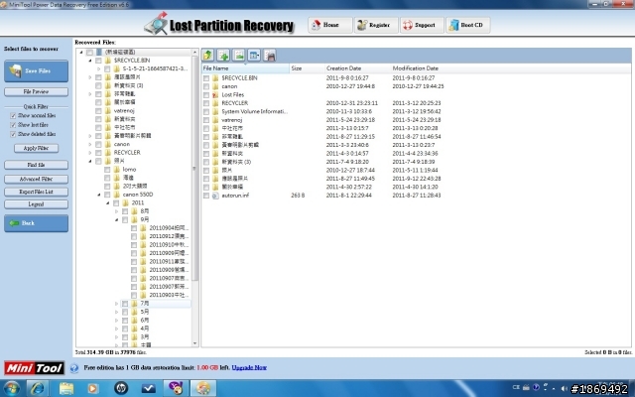Collapse the 9月 tree node
The width and height of the screenshot is (635, 397).
(117, 219)
